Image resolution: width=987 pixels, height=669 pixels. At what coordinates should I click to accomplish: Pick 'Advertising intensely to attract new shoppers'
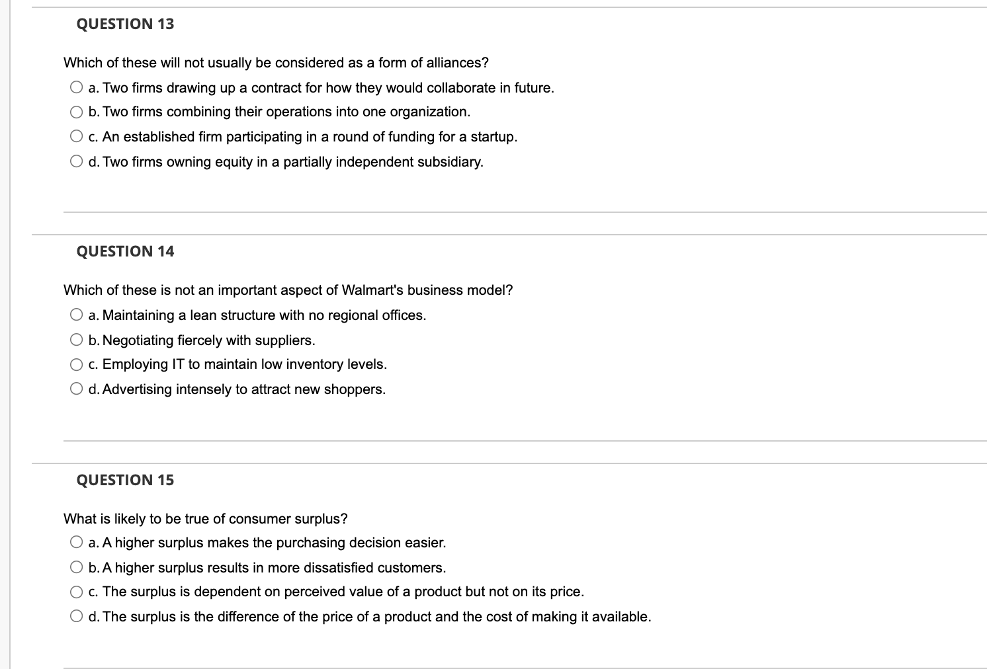(76, 389)
